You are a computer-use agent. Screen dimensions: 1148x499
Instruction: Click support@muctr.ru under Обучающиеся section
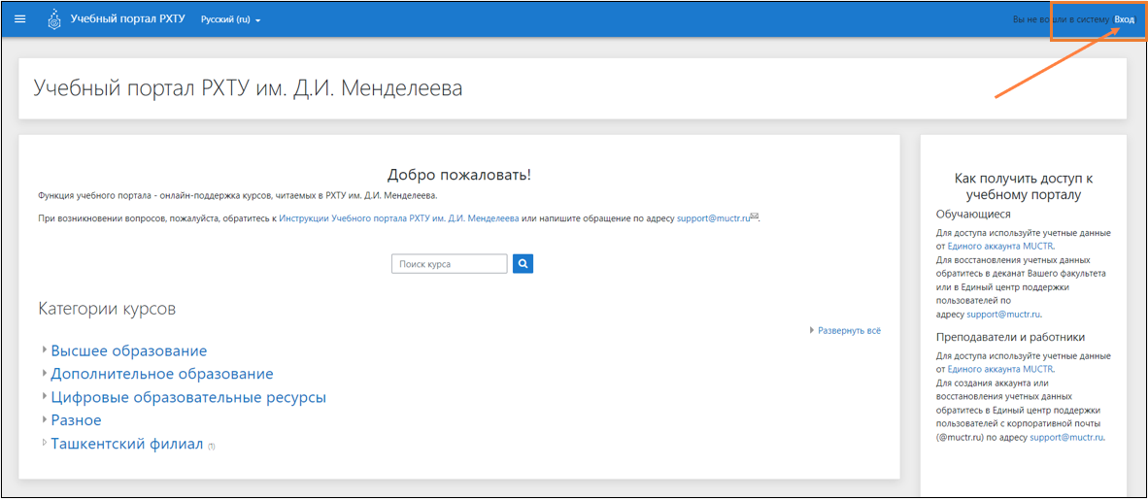tap(1003, 314)
